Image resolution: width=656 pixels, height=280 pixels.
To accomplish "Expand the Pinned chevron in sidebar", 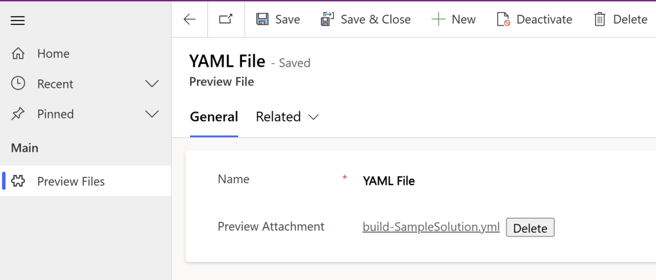I will click(152, 114).
